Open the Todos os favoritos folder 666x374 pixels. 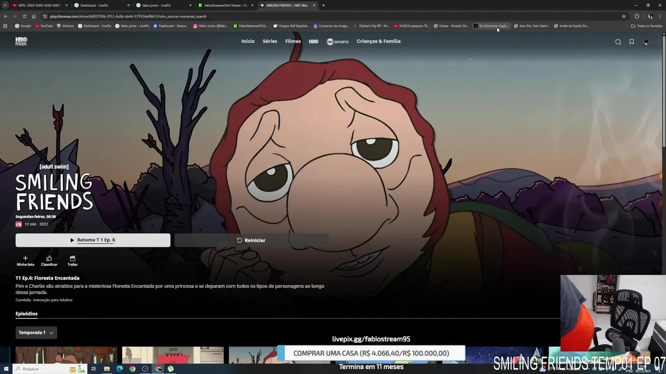click(647, 26)
